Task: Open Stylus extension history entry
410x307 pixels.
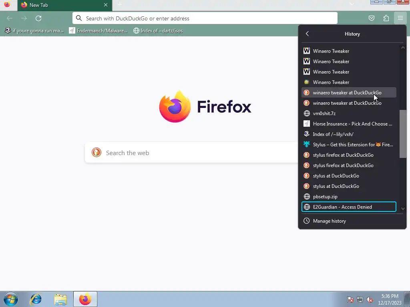Action: pyautogui.click(x=349, y=145)
